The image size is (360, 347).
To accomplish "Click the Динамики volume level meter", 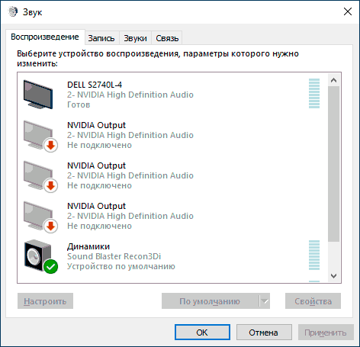I will [314, 255].
